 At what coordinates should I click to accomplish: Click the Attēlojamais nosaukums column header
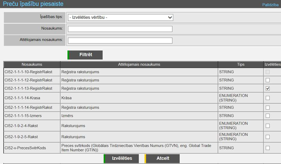[139, 64]
